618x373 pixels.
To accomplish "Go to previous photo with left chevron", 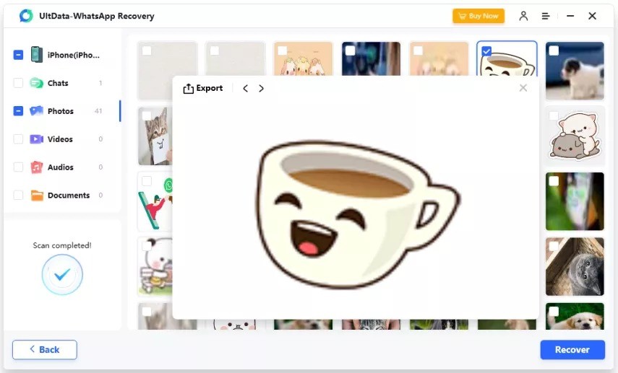I will pyautogui.click(x=246, y=89).
